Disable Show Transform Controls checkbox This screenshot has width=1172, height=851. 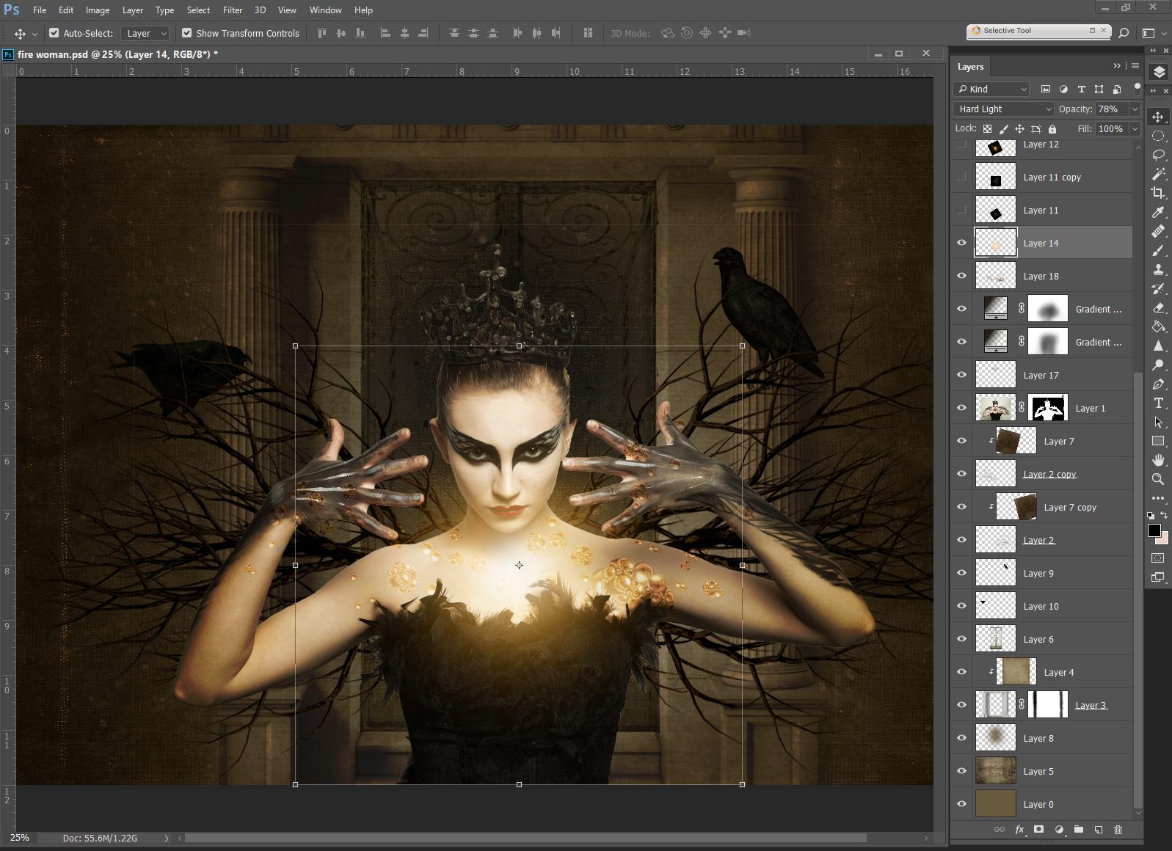point(187,33)
